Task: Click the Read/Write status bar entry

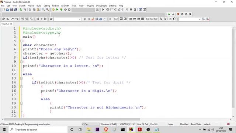Action: click(x=196, y=124)
